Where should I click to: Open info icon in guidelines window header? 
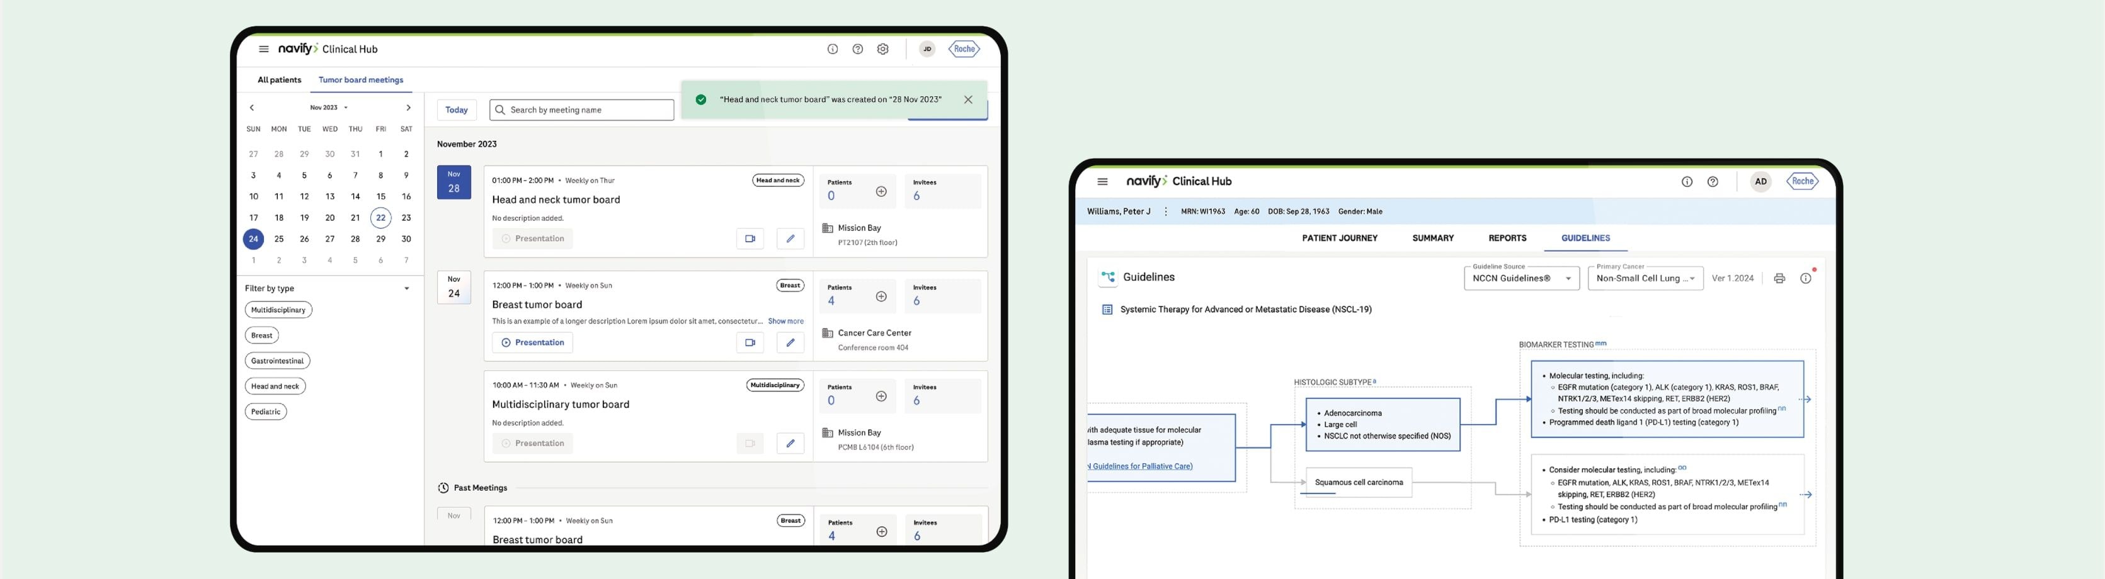1687,181
